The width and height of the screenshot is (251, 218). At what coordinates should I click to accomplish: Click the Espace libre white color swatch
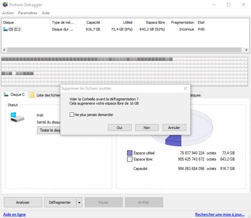point(129,159)
